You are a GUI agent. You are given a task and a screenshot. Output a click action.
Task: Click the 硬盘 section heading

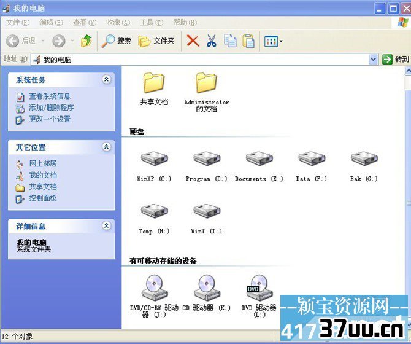point(137,131)
